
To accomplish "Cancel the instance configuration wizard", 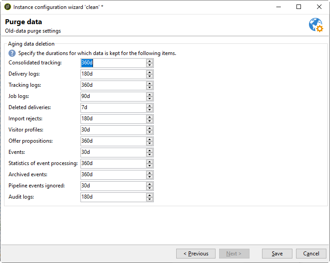I will [311, 254].
